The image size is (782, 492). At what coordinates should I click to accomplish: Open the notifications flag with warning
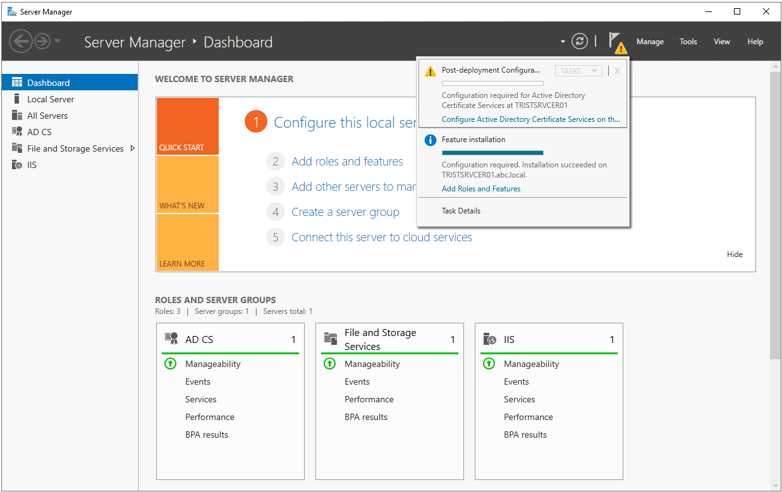coord(617,42)
